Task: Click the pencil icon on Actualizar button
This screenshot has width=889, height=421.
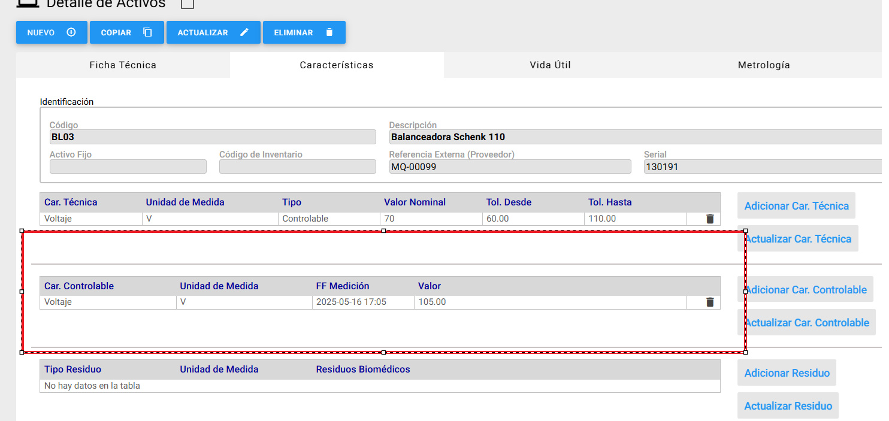Action: [244, 32]
